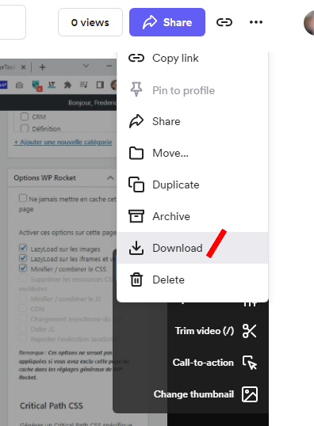Image resolution: width=314 pixels, height=426 pixels.
Task: Click the Call-to-action cursor icon
Action: 250,363
